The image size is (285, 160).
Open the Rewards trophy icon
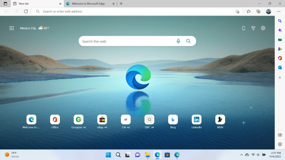pyautogui.click(x=253, y=28)
